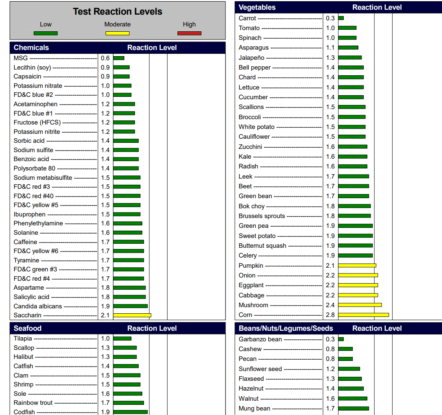Viewport: 442px width, 415px height.
Task: Click the Vegetables section header
Action: click(257, 7)
